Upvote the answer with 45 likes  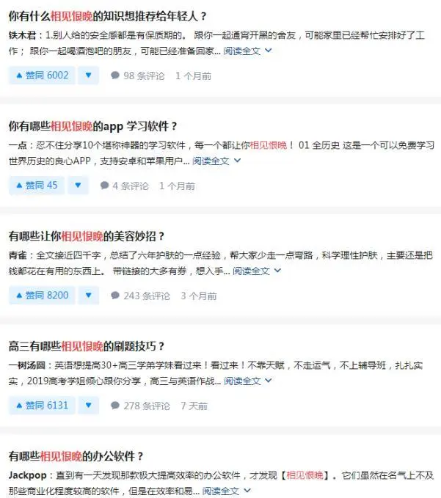pyautogui.click(x=37, y=186)
